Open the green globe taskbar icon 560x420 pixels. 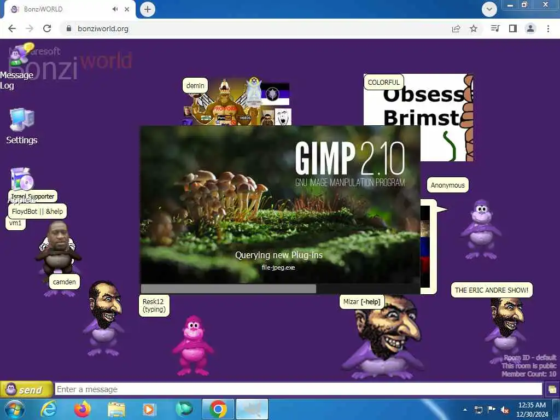(x=184, y=409)
